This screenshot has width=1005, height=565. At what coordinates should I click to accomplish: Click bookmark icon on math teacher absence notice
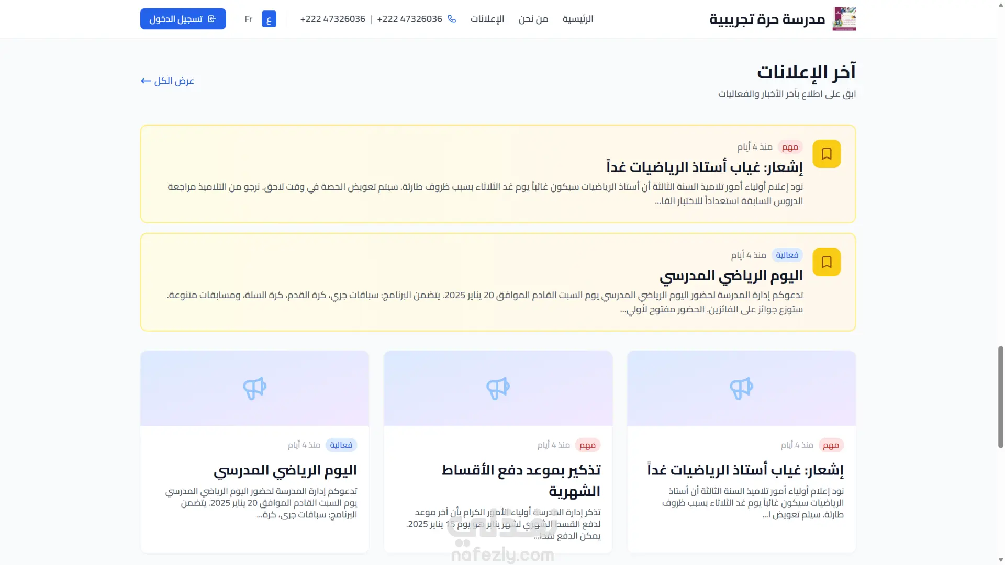[x=827, y=154]
